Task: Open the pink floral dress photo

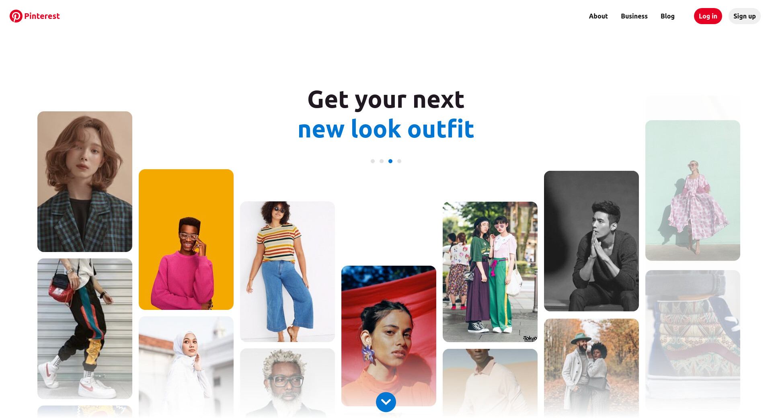Action: pyautogui.click(x=693, y=191)
